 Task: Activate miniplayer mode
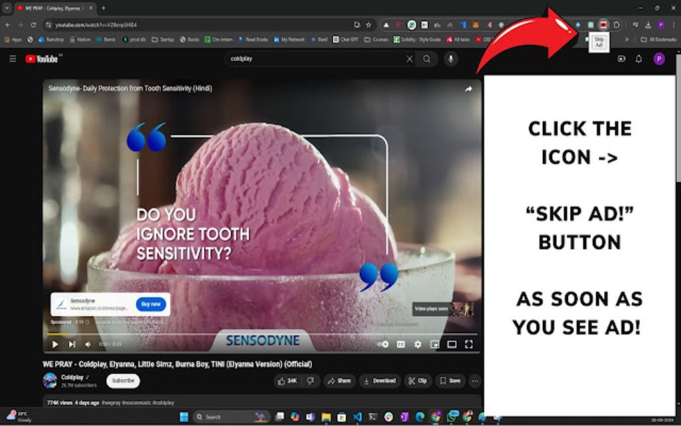(x=434, y=344)
